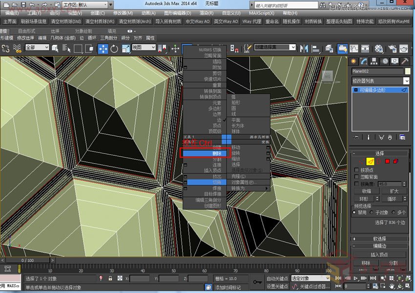Enable the 按顶点 checkbox

356,170
